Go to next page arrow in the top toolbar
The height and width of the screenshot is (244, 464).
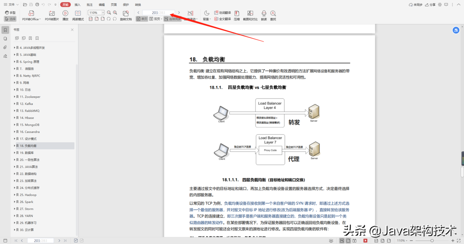click(x=179, y=13)
